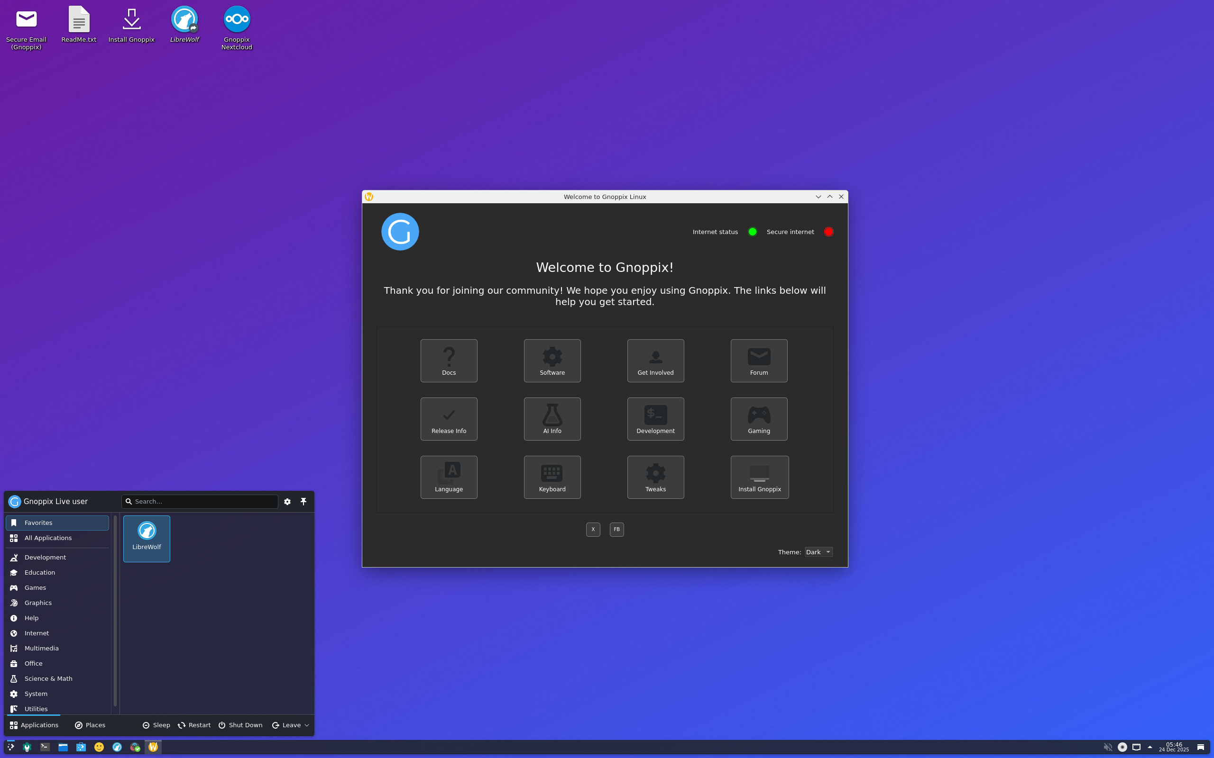The image size is (1214, 758).
Task: Open the Graphics category in launcher
Action: [x=57, y=603]
